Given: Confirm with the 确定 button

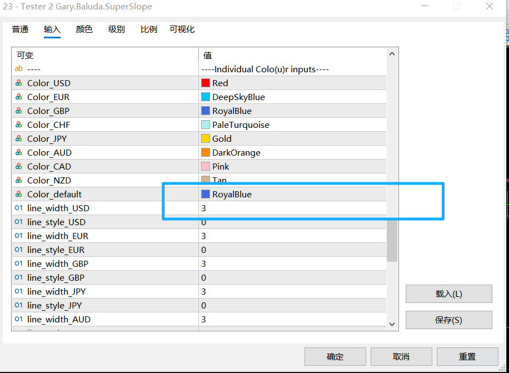Looking at the screenshot, I should click(335, 356).
